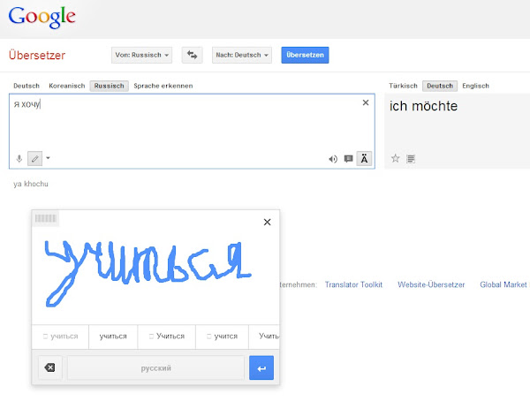Open example usage speech bubble icon

coord(348,159)
